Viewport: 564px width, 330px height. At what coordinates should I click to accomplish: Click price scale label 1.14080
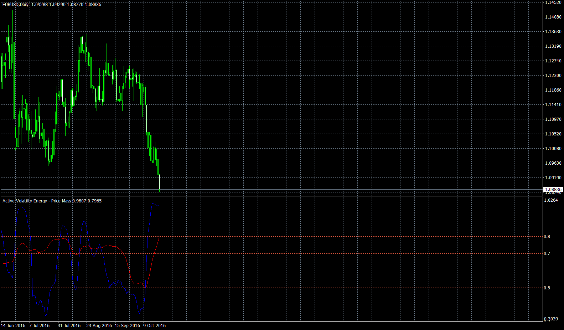553,17
